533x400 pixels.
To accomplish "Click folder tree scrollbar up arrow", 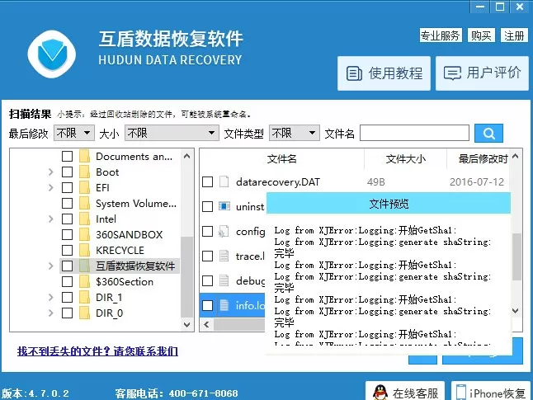I will pyautogui.click(x=186, y=156).
